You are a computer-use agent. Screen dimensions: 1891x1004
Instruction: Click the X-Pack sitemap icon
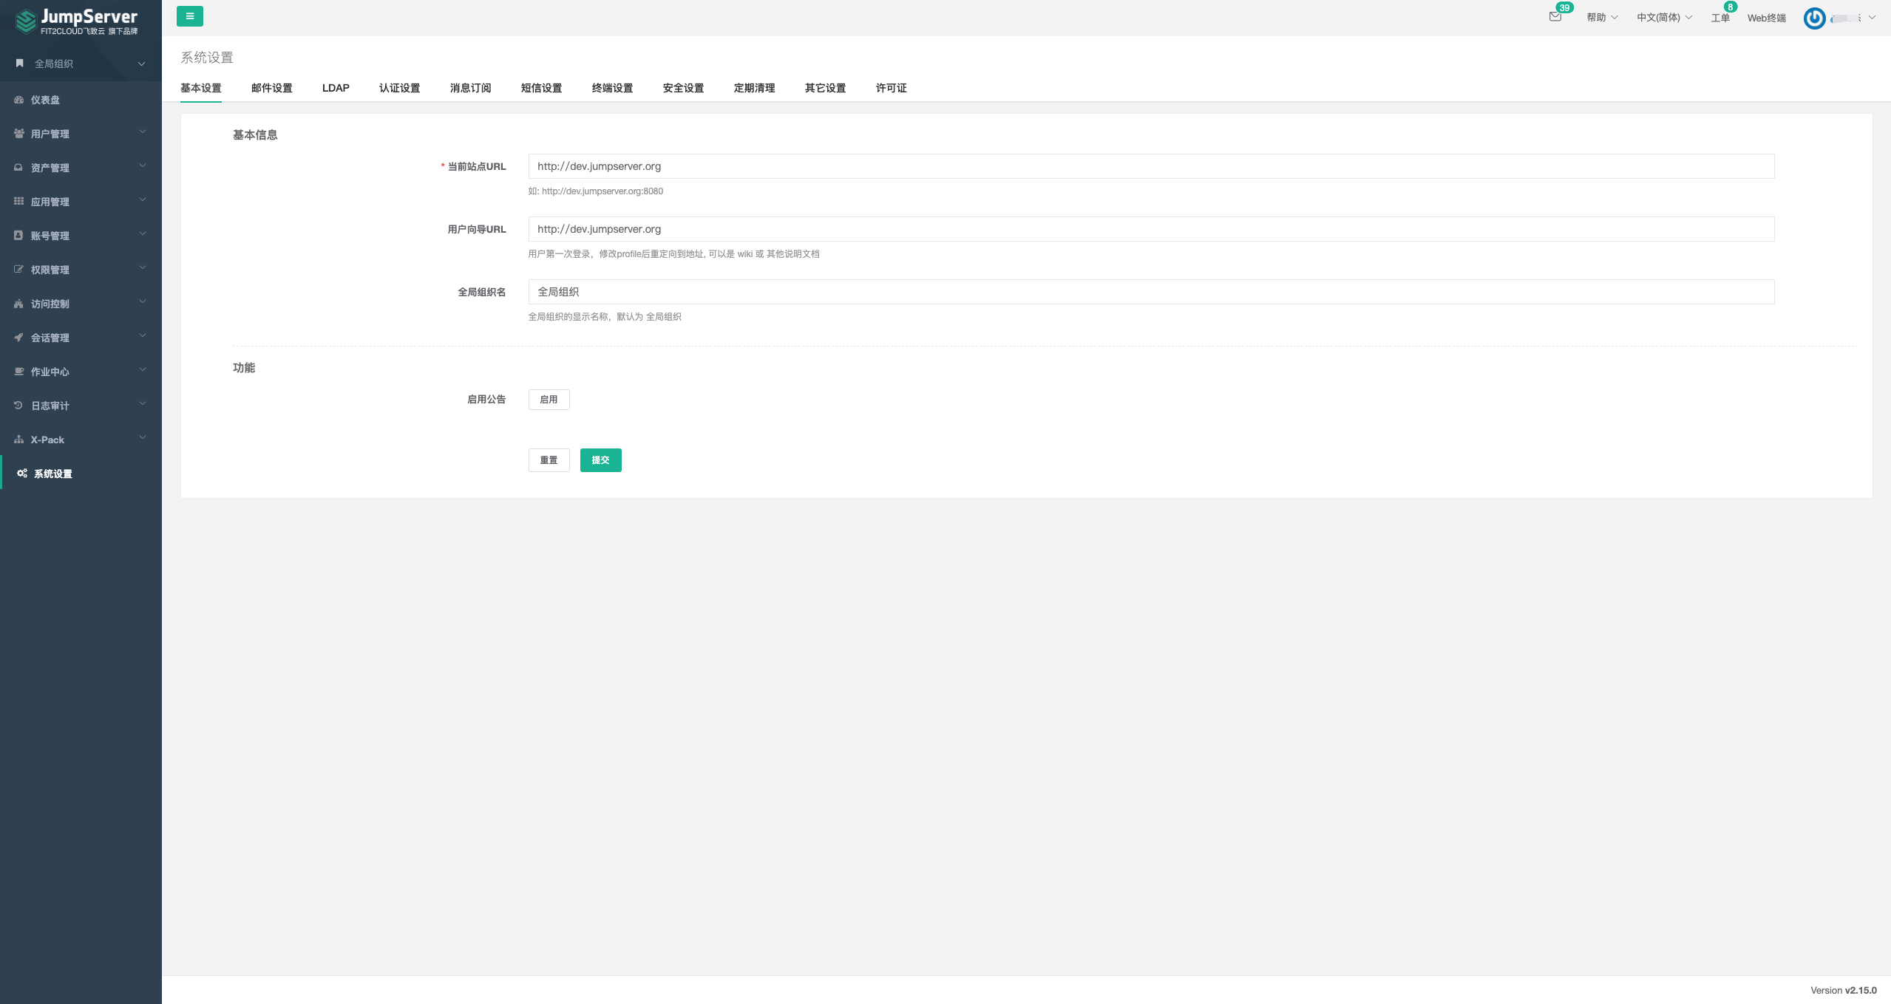pos(19,440)
